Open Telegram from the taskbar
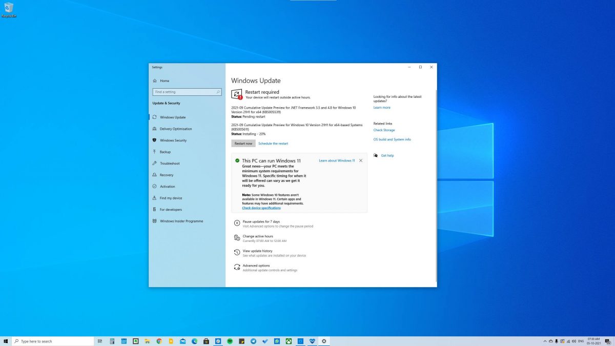Screen dimensions: 615x346 [x=253, y=340]
